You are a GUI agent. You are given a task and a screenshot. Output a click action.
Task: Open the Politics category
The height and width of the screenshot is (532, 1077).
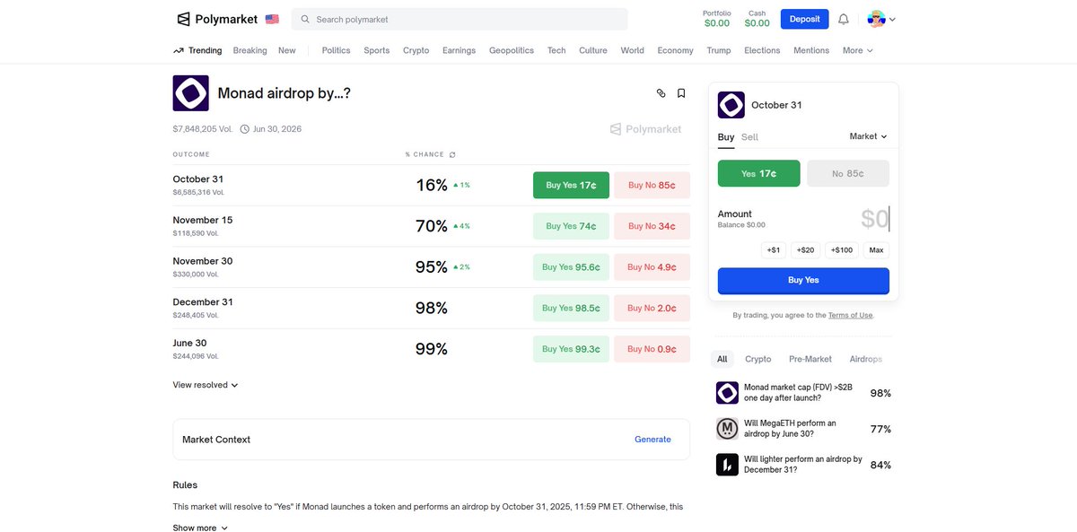pos(336,50)
